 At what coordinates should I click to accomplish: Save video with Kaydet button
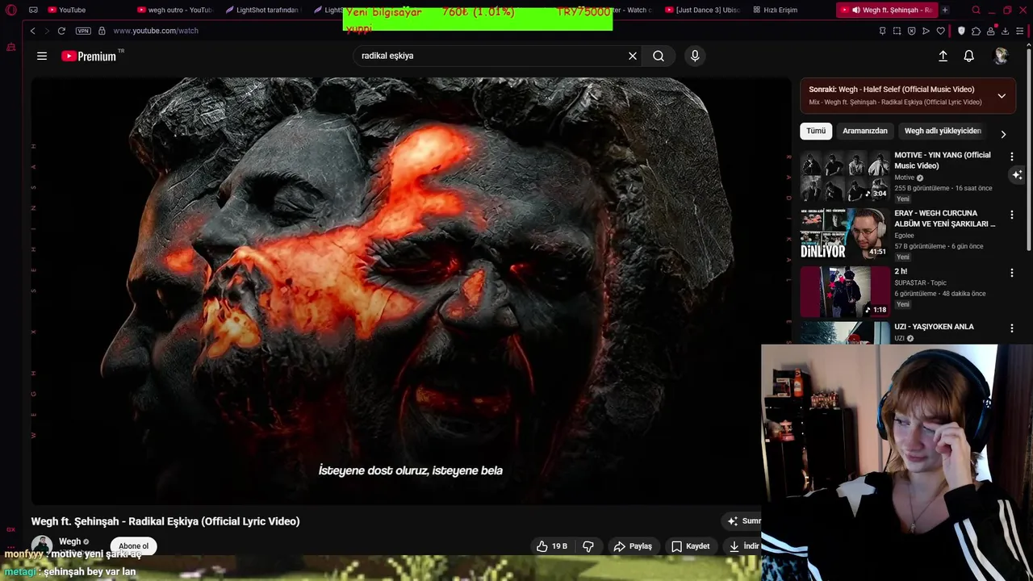tap(691, 546)
